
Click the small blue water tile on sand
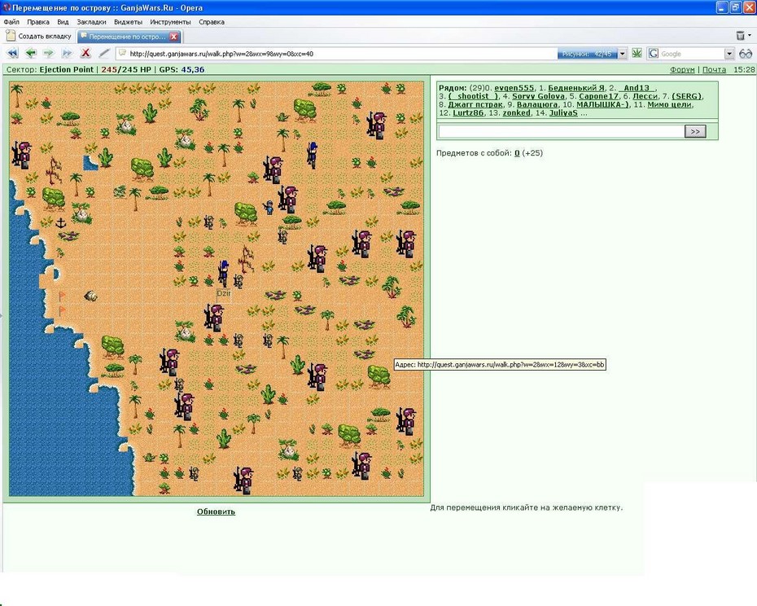[x=90, y=163]
